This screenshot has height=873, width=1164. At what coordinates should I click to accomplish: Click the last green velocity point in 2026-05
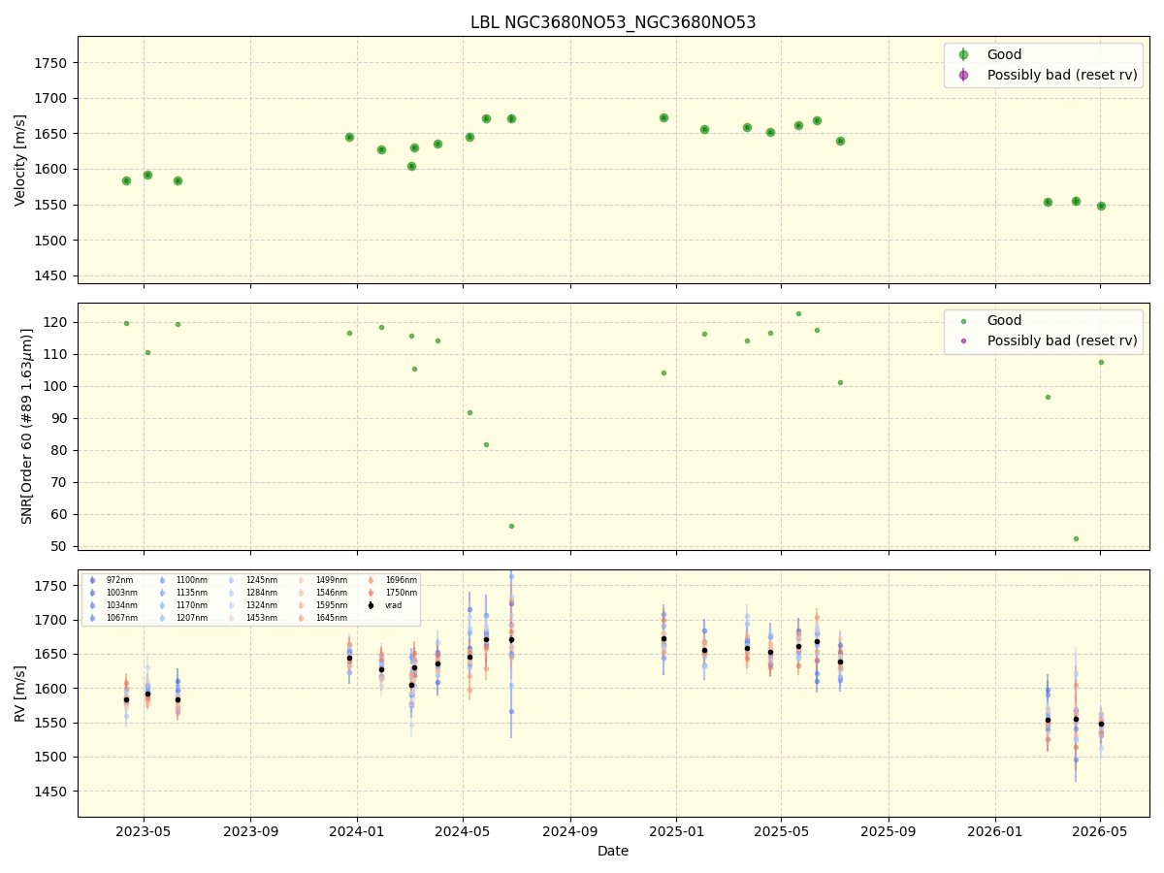pyautogui.click(x=1101, y=206)
